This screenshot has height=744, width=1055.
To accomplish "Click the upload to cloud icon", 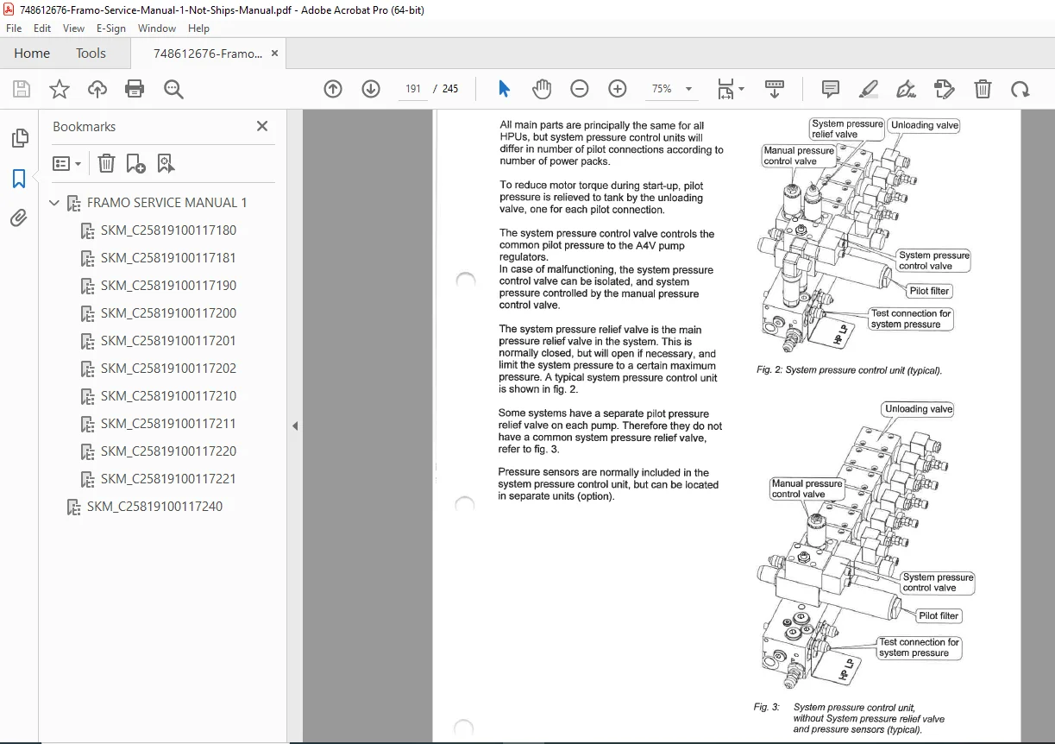I will [97, 89].
